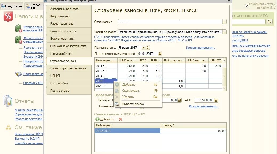277x154 pixels.
Task: Open Способы учета доходов link
Action: [29, 143]
